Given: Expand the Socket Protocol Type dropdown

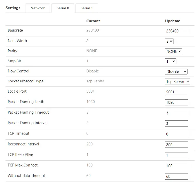Looking at the screenshot, I should tap(178, 82).
